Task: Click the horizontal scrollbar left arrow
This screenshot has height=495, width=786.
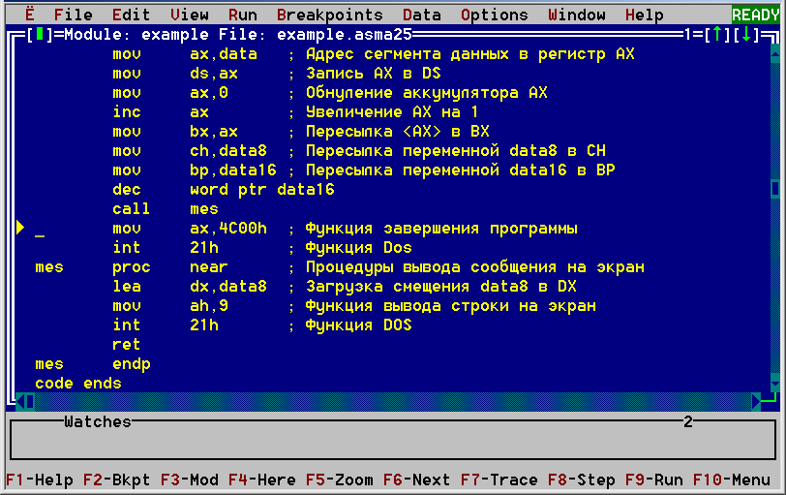Action: coord(20,402)
